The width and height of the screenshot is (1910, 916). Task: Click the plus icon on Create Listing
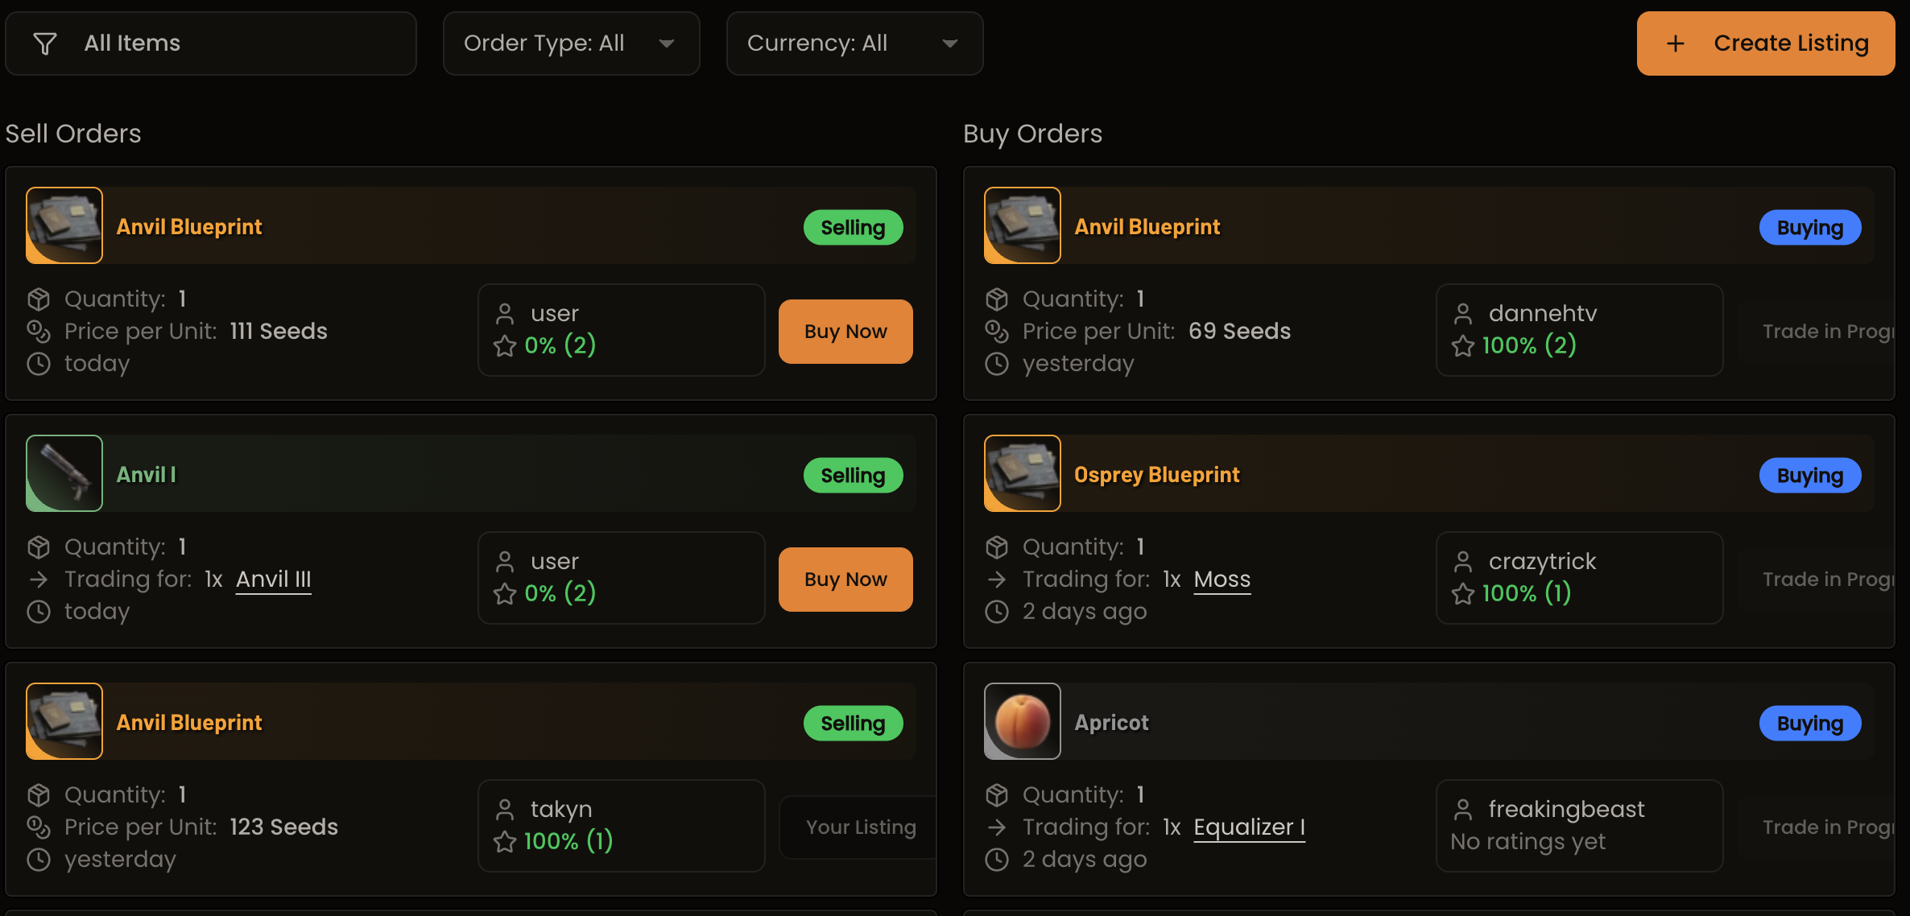1676,43
